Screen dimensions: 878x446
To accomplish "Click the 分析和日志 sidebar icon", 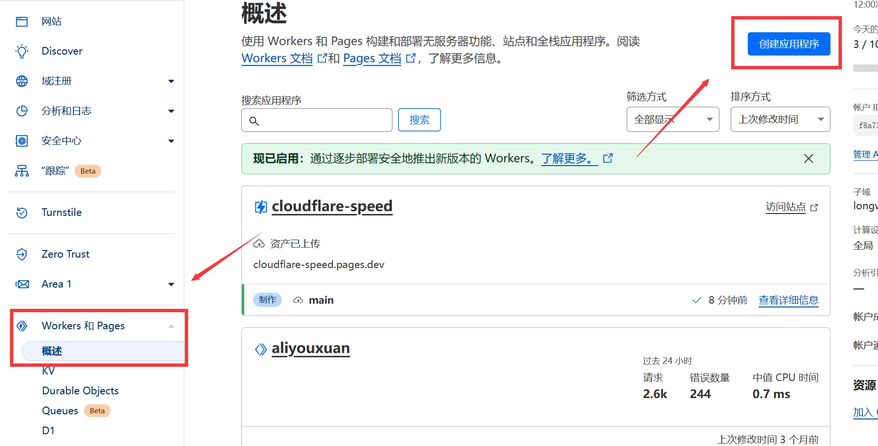I will tap(21, 111).
